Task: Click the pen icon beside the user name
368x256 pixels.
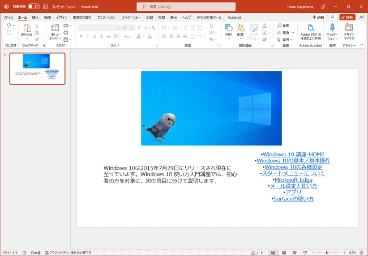Action: (323, 7)
